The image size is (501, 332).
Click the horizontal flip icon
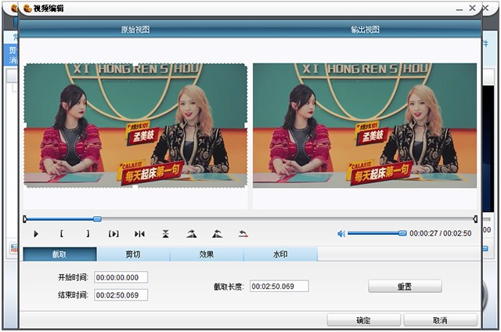(x=139, y=234)
